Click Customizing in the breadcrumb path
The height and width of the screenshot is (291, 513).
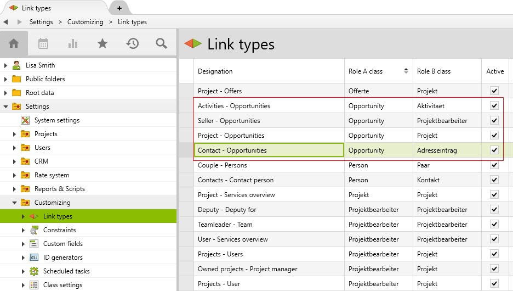pyautogui.click(x=85, y=22)
